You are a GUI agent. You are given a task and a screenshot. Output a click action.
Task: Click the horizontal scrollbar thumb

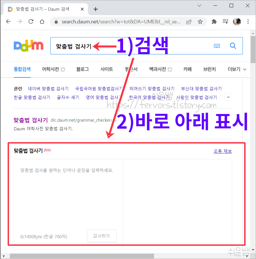[x=82, y=256]
